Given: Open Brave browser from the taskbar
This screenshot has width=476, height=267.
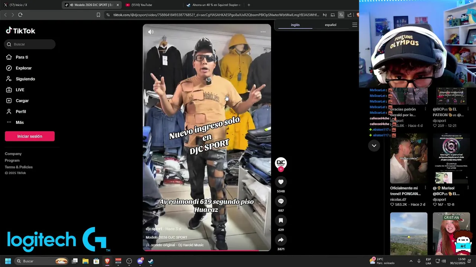Looking at the screenshot, I should [107, 261].
